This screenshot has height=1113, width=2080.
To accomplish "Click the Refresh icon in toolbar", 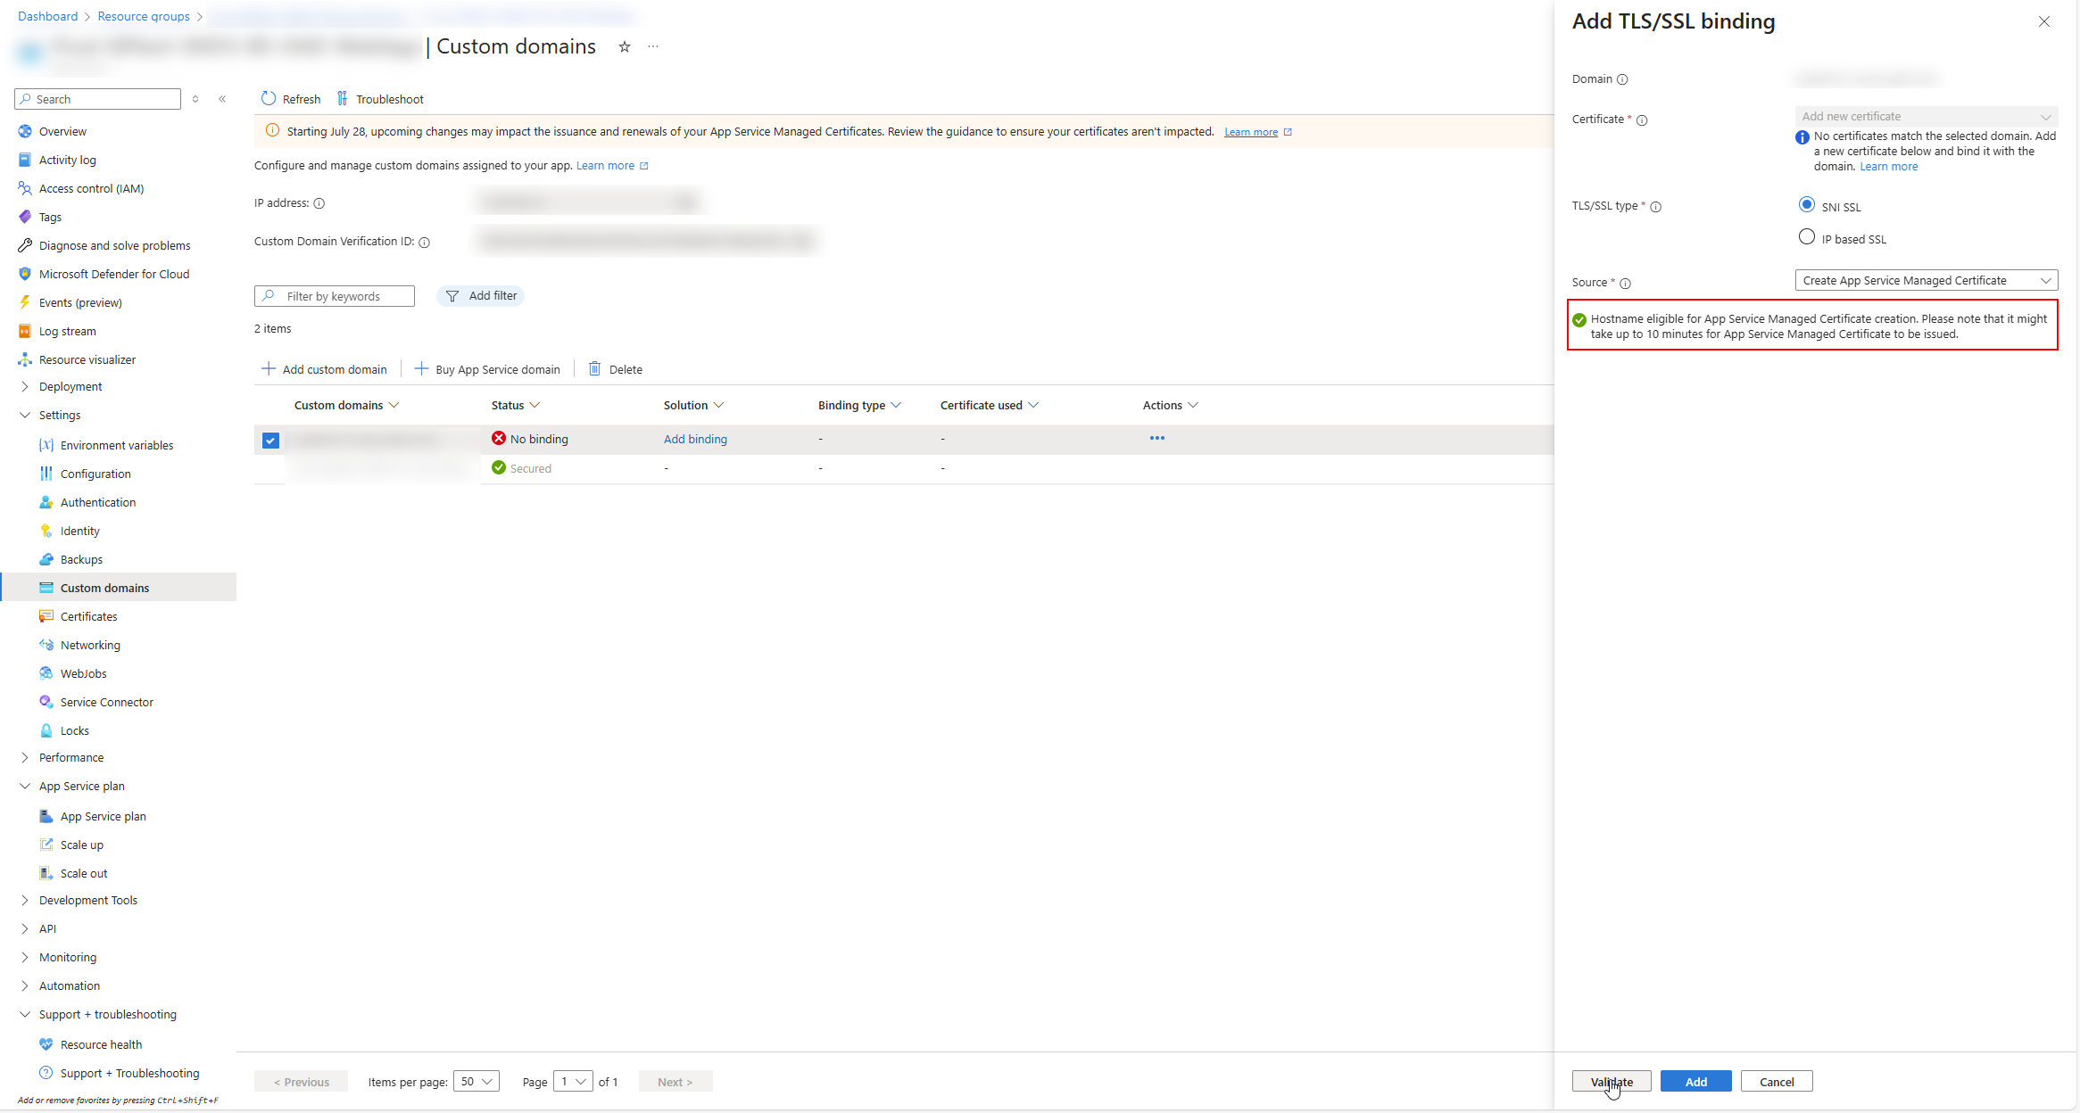I will (x=269, y=99).
